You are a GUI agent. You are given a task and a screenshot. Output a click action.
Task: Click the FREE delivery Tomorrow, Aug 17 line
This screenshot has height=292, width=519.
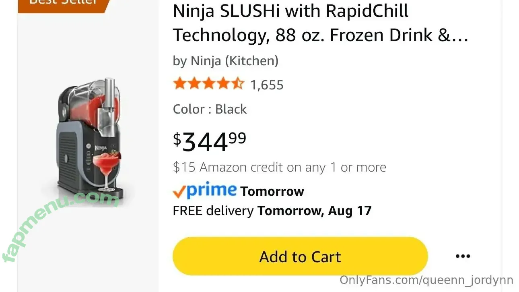pos(272,211)
